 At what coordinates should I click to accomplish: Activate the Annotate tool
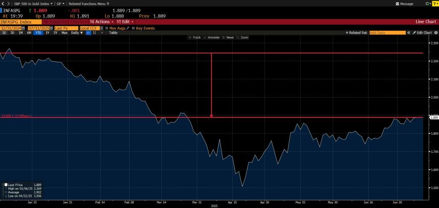click(211, 38)
